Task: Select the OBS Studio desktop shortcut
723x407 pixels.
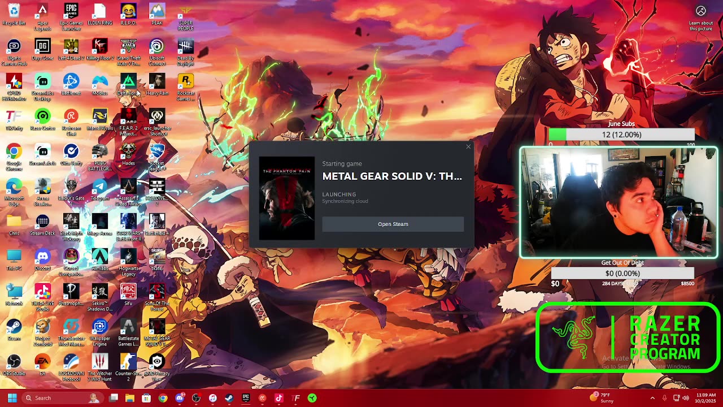Action: (x=14, y=366)
